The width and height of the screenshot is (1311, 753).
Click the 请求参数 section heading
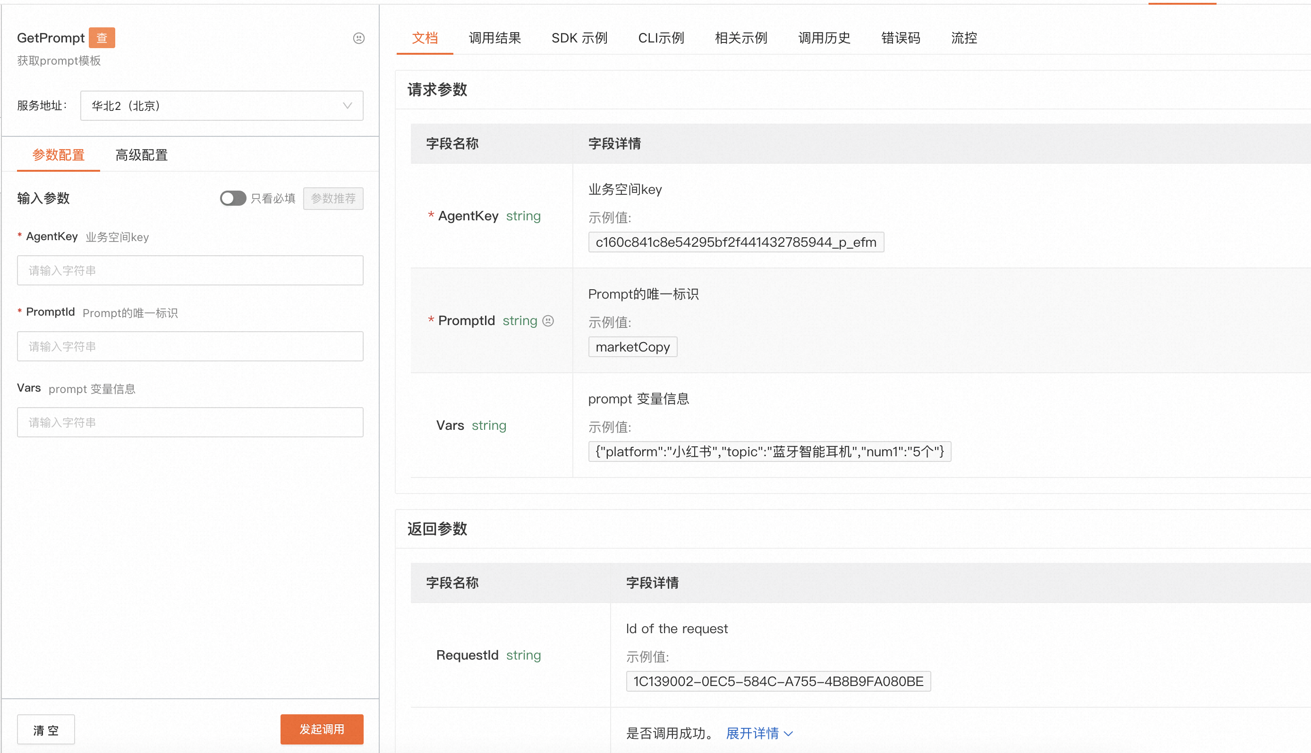(x=437, y=90)
